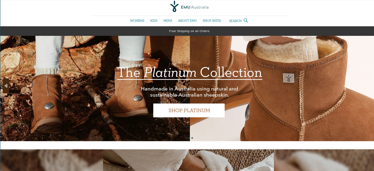Viewport: 374px width, 171px height.
Task: Select the active teal carousel dot
Action: [189, 138]
